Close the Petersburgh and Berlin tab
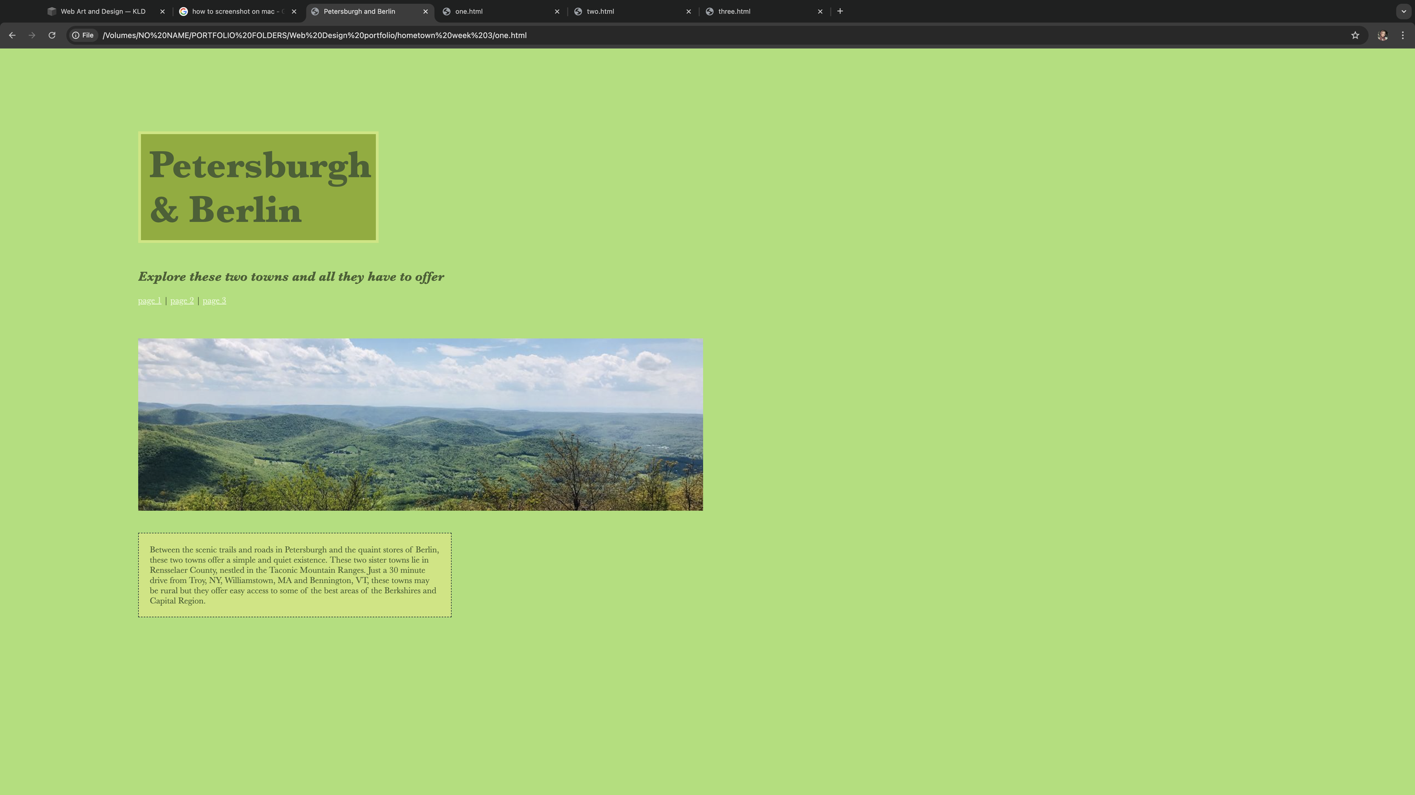 coord(426,11)
